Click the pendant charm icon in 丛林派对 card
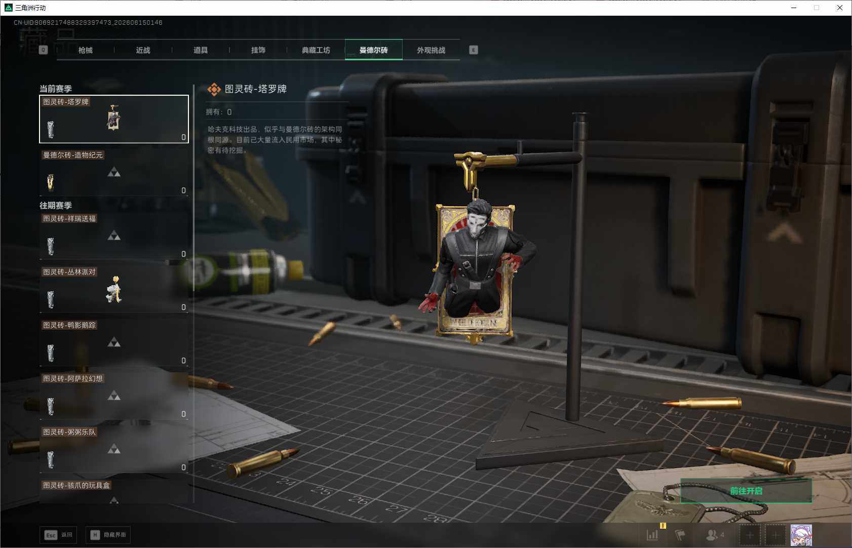The image size is (852, 548). coord(114,290)
